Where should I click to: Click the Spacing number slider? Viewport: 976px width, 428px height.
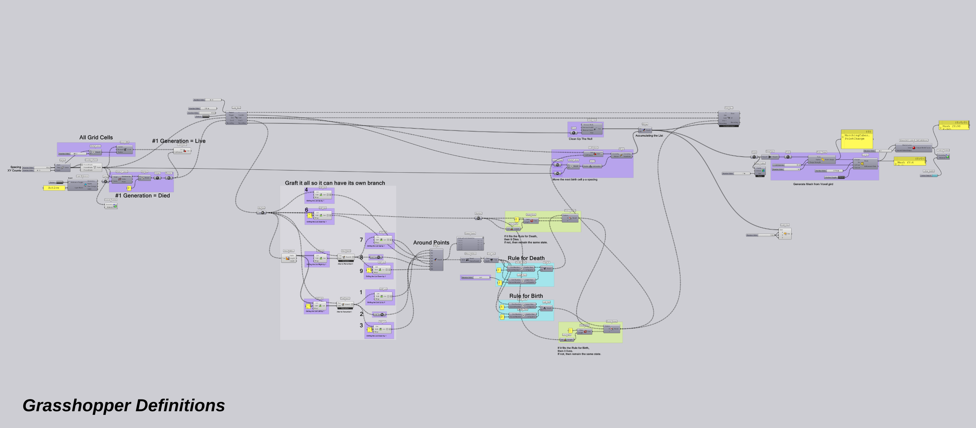pos(36,168)
